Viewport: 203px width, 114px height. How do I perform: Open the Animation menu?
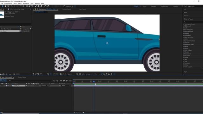pyautogui.click(x=26, y=3)
